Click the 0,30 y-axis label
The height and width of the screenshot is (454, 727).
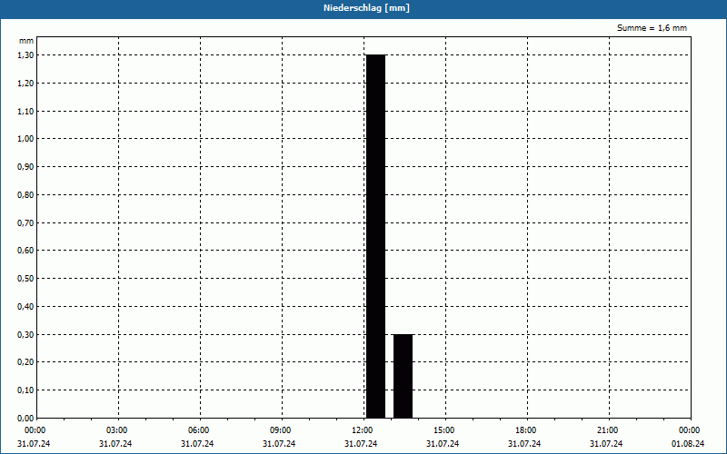(x=25, y=334)
